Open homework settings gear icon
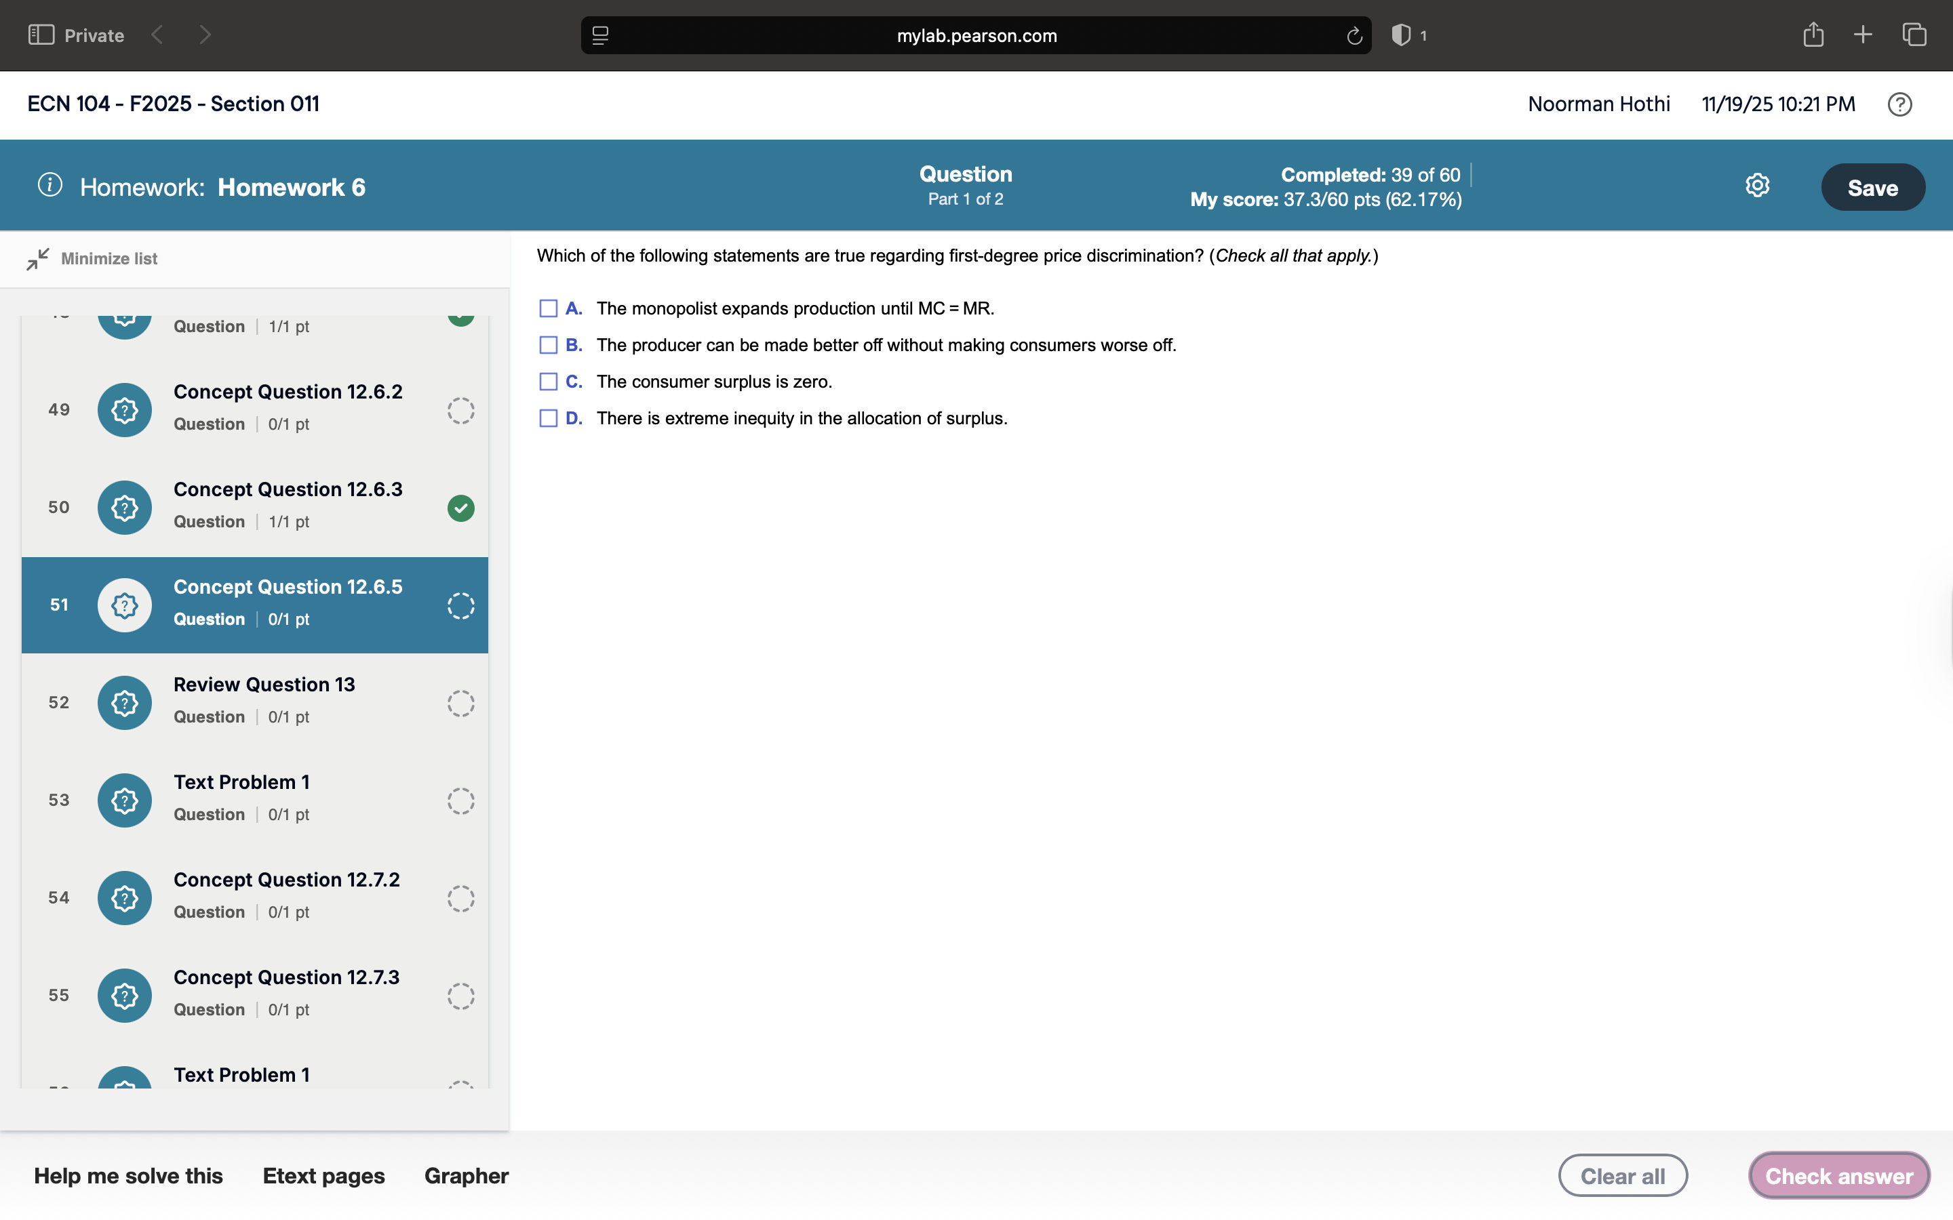1953x1220 pixels. point(1757,186)
